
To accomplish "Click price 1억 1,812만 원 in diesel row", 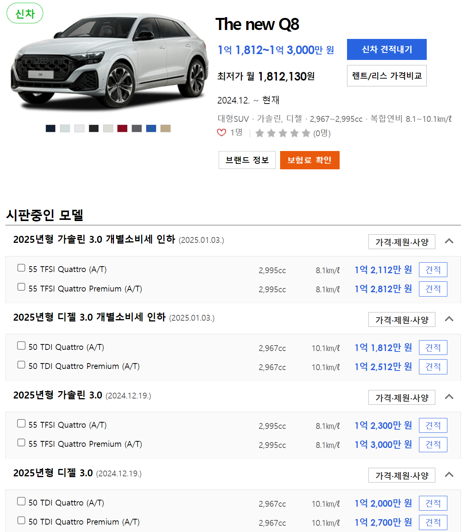I will [x=383, y=348].
